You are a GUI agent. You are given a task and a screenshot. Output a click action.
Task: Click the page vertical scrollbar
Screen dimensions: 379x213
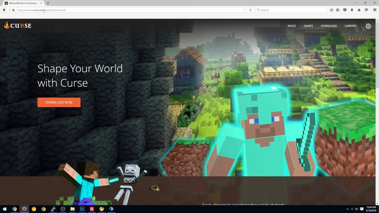pos(377,112)
